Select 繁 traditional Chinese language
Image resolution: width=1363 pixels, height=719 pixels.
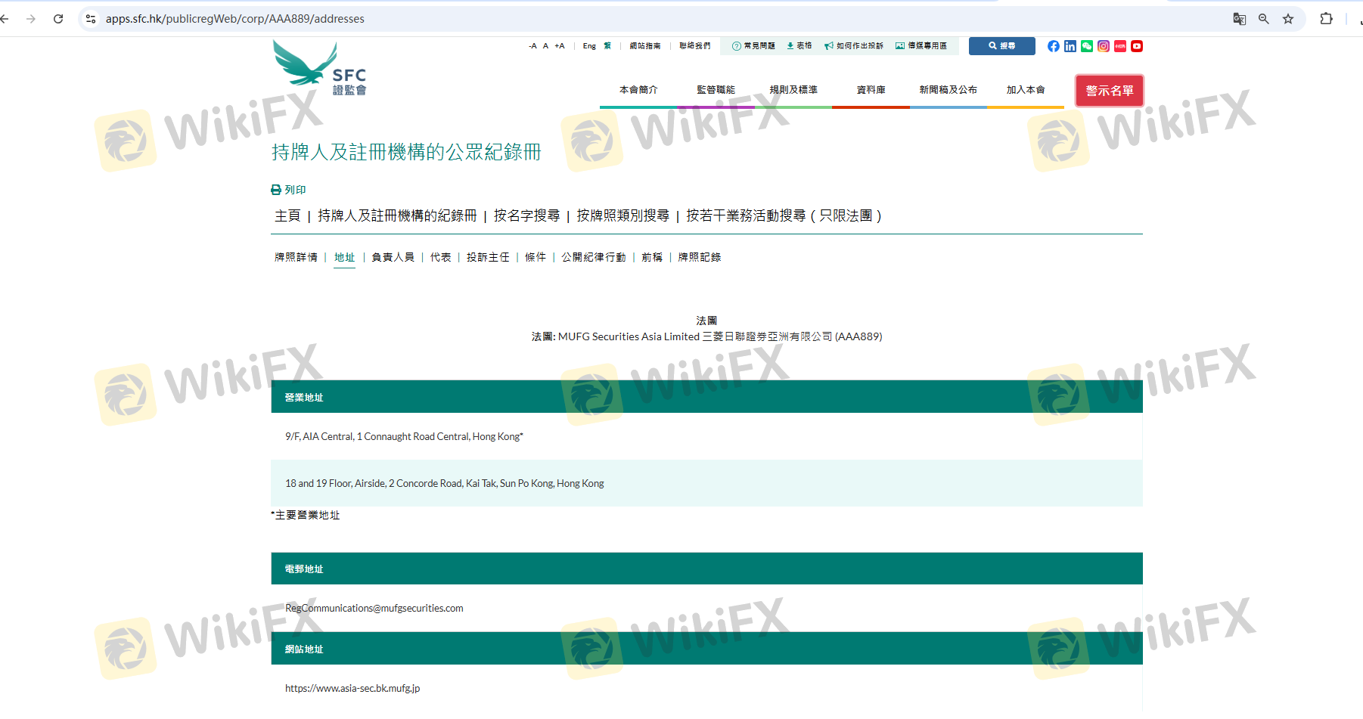tap(607, 46)
